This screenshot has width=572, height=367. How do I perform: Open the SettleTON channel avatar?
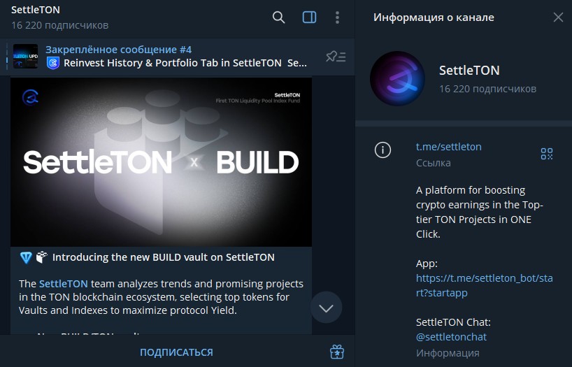(x=397, y=78)
